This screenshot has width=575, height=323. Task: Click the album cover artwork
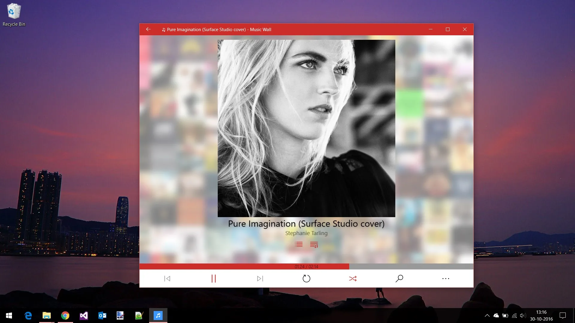pyautogui.click(x=306, y=128)
